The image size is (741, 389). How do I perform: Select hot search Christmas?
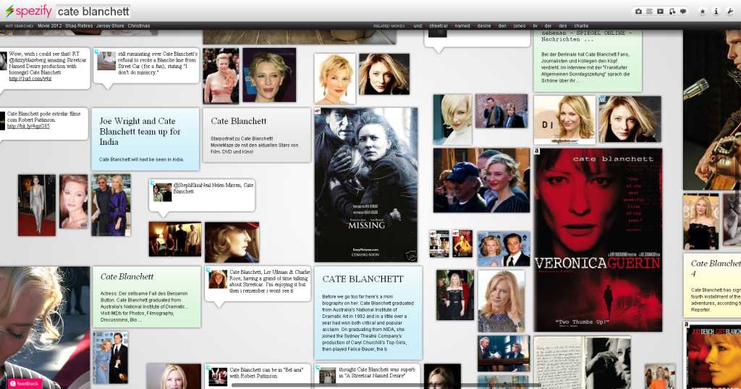(139, 26)
